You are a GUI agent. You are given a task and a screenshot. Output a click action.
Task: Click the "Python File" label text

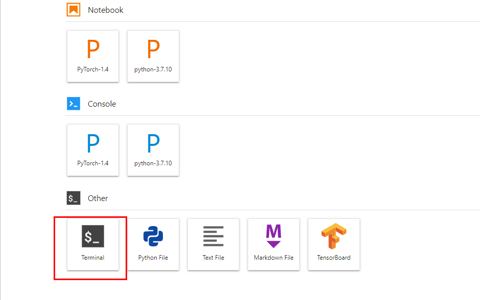pos(153,258)
